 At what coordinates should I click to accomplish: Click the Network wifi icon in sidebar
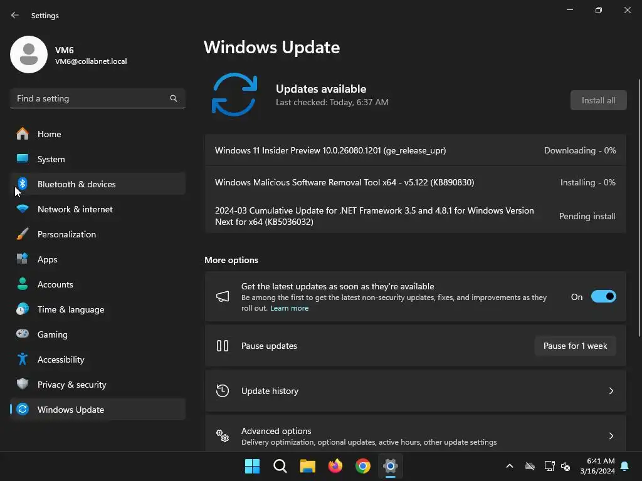coord(23,209)
